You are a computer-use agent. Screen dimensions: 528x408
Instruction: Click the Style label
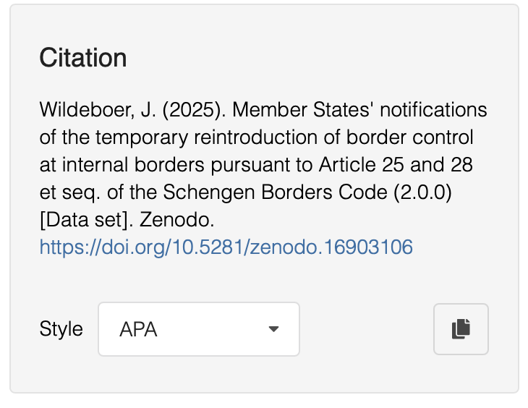click(61, 329)
